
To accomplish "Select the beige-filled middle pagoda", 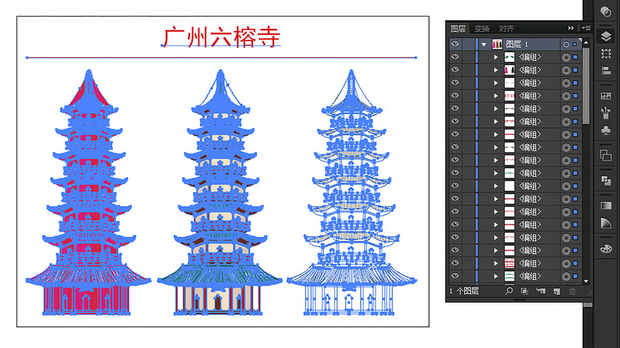I will tap(220, 192).
